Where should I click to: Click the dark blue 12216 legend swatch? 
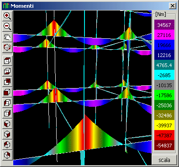coord(164,55)
